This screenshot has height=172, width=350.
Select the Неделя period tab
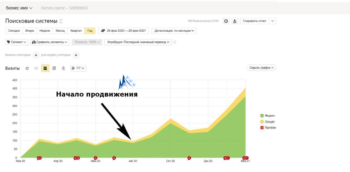[45, 31]
